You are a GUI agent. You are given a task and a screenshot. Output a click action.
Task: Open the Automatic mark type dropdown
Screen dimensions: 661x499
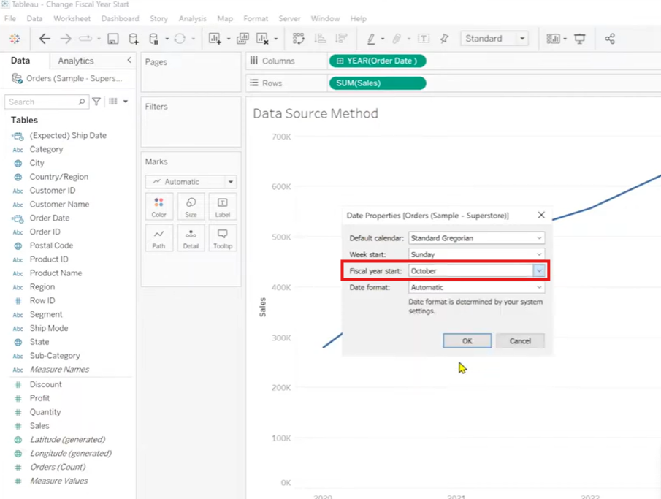pyautogui.click(x=191, y=182)
